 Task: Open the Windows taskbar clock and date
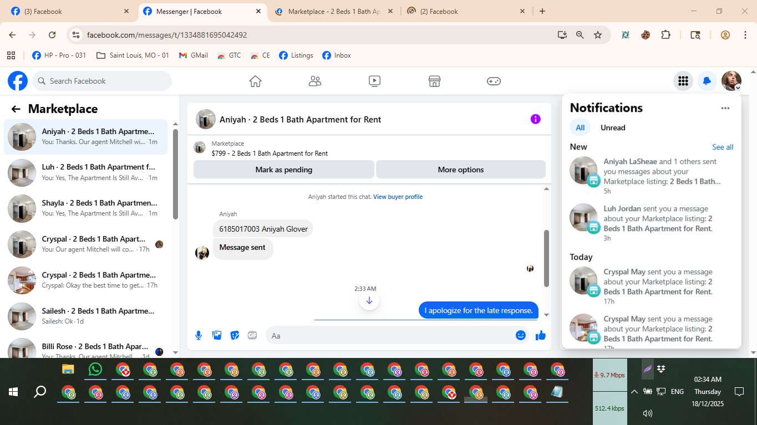708,392
